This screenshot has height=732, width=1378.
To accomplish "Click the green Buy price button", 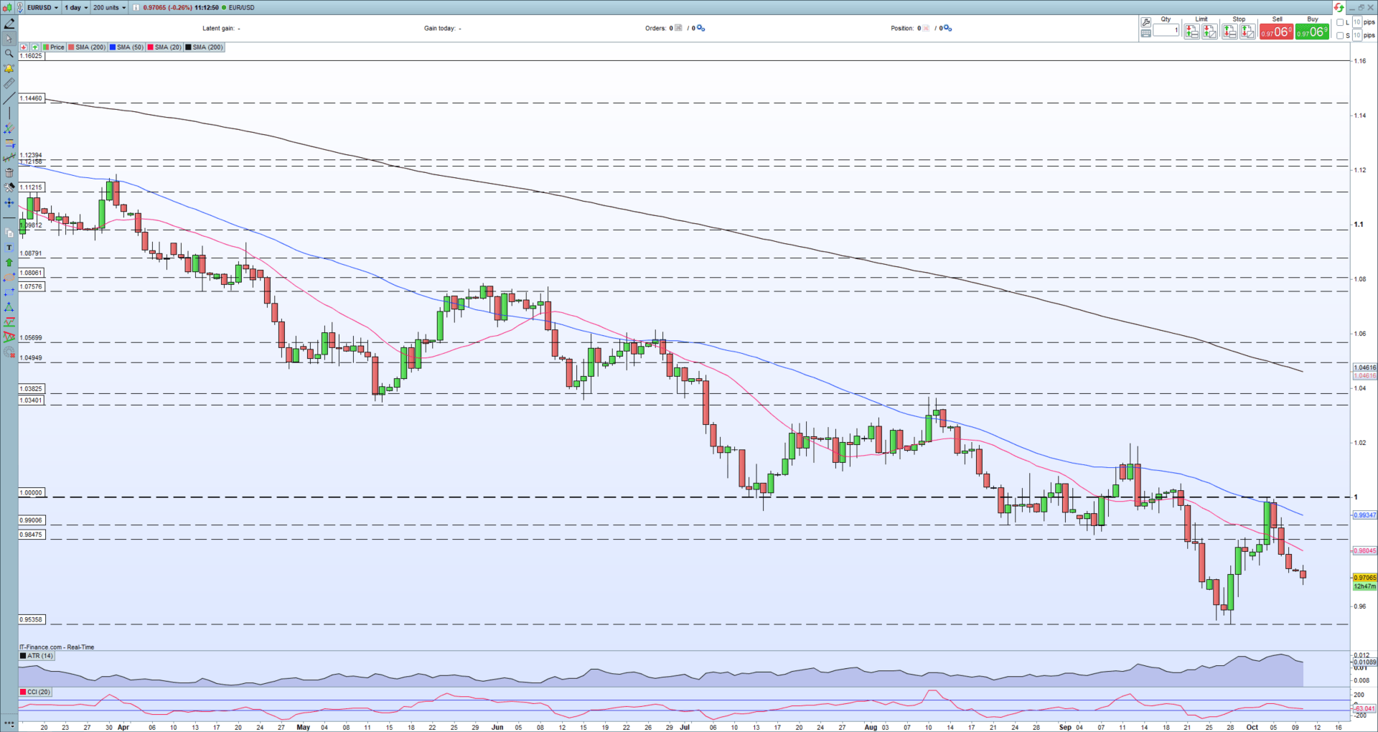I will tap(1313, 32).
